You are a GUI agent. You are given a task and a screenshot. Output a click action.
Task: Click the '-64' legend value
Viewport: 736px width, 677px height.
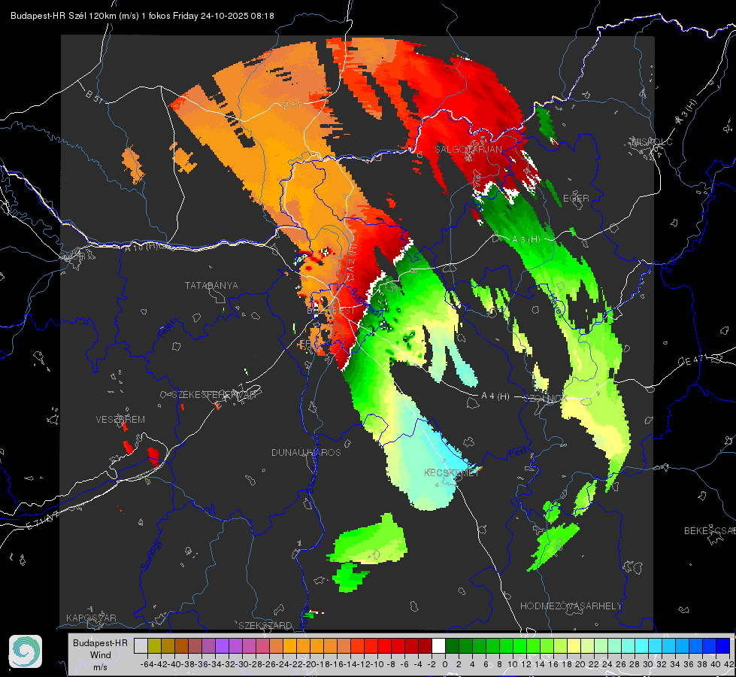147,664
